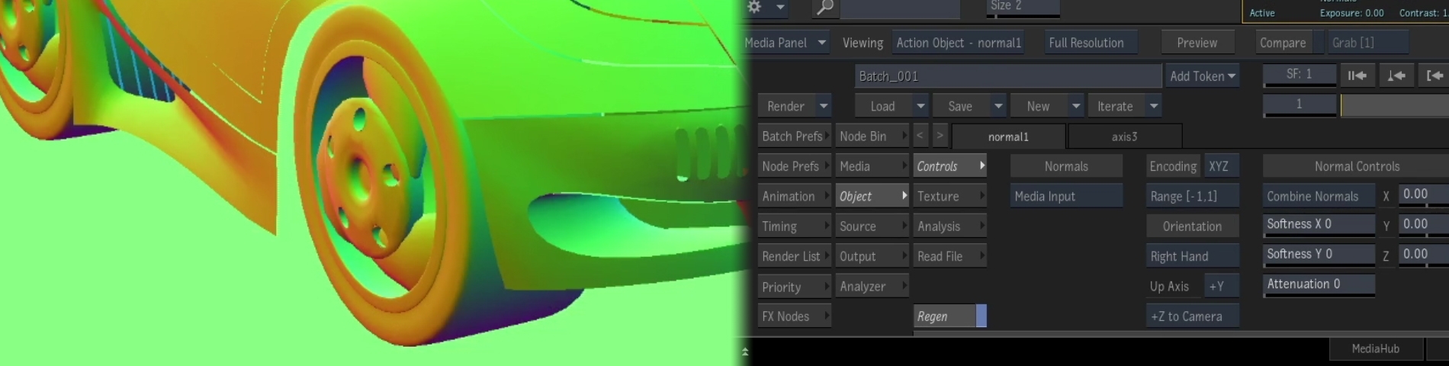Select Full Resolution option

(x=1091, y=43)
